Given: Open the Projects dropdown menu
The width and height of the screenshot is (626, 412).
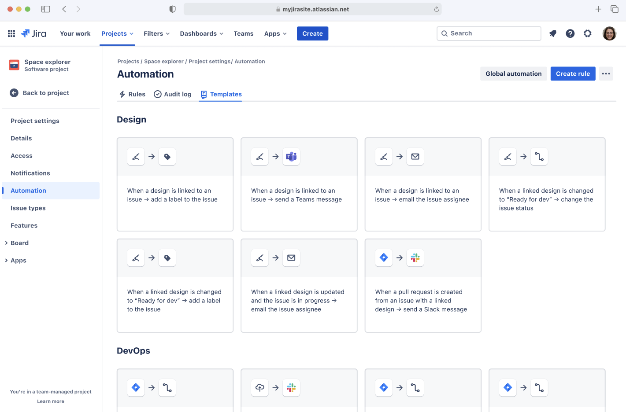Looking at the screenshot, I should point(117,33).
